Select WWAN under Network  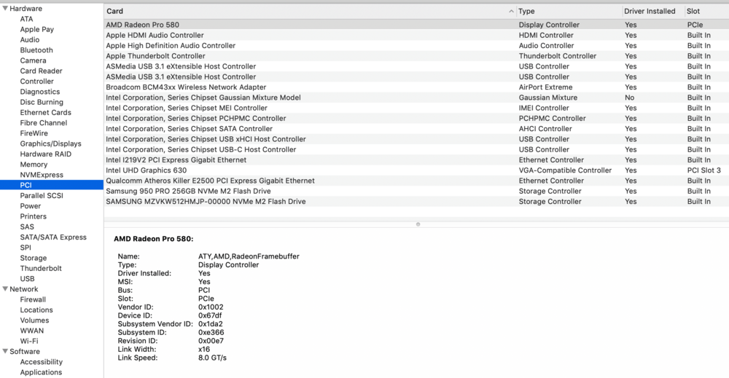tap(31, 331)
